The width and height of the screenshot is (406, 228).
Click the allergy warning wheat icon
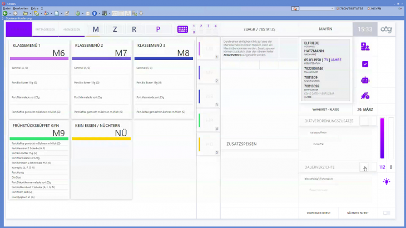[365, 96]
